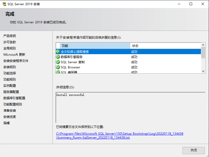Click the 全局规则 step in sidebar
Viewport: 209px width, 157px height.
(x=10, y=48)
